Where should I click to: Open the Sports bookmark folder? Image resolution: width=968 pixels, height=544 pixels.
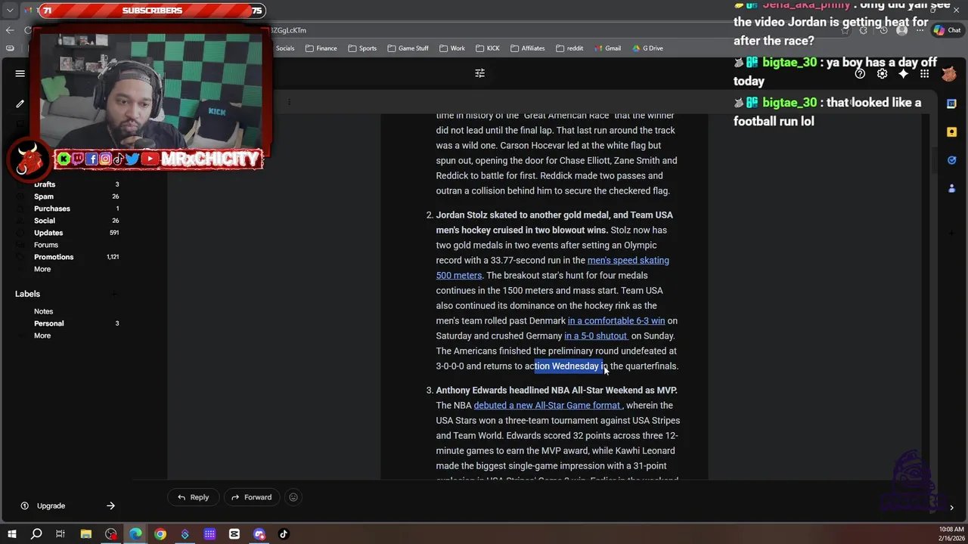pos(362,48)
